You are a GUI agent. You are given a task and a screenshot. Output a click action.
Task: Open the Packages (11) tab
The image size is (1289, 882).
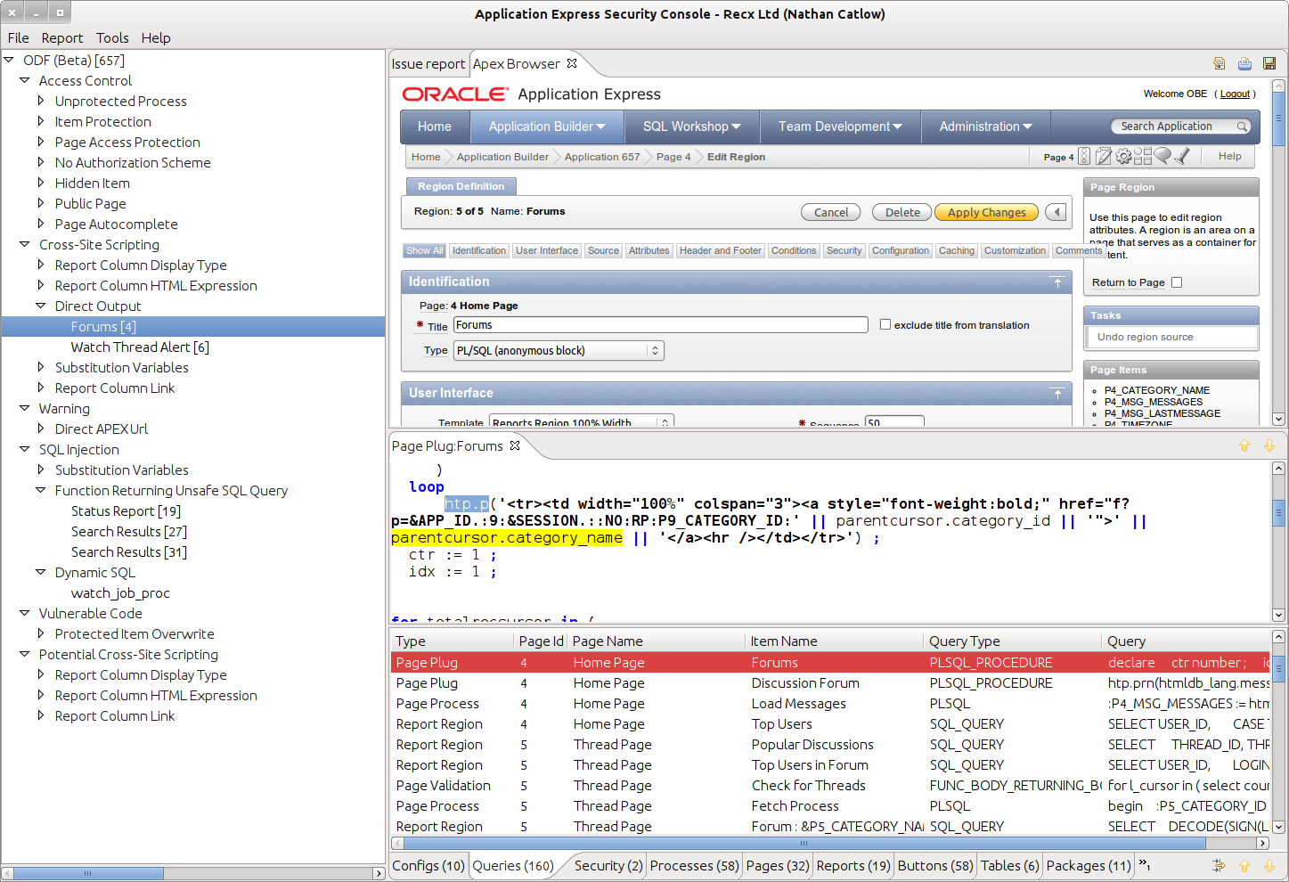[x=1089, y=865]
